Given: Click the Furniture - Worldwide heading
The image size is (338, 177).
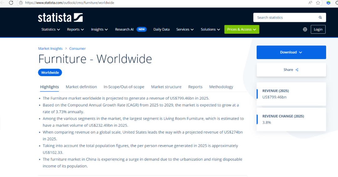Looking at the screenshot, I should [x=95, y=59].
